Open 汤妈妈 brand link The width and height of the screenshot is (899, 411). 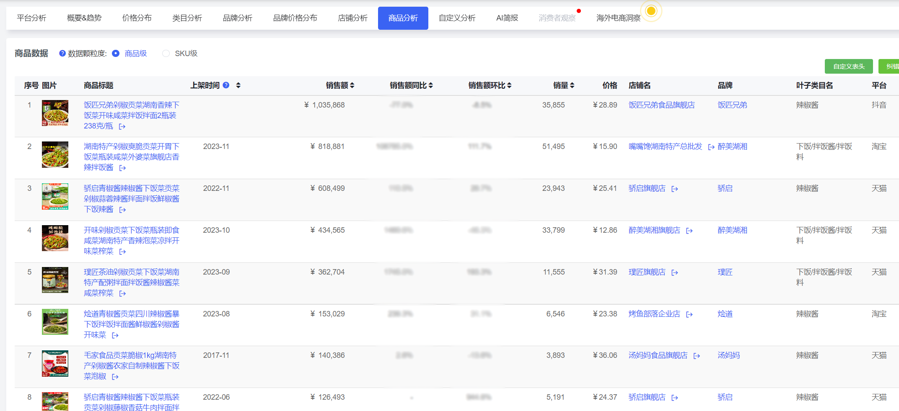coord(728,355)
